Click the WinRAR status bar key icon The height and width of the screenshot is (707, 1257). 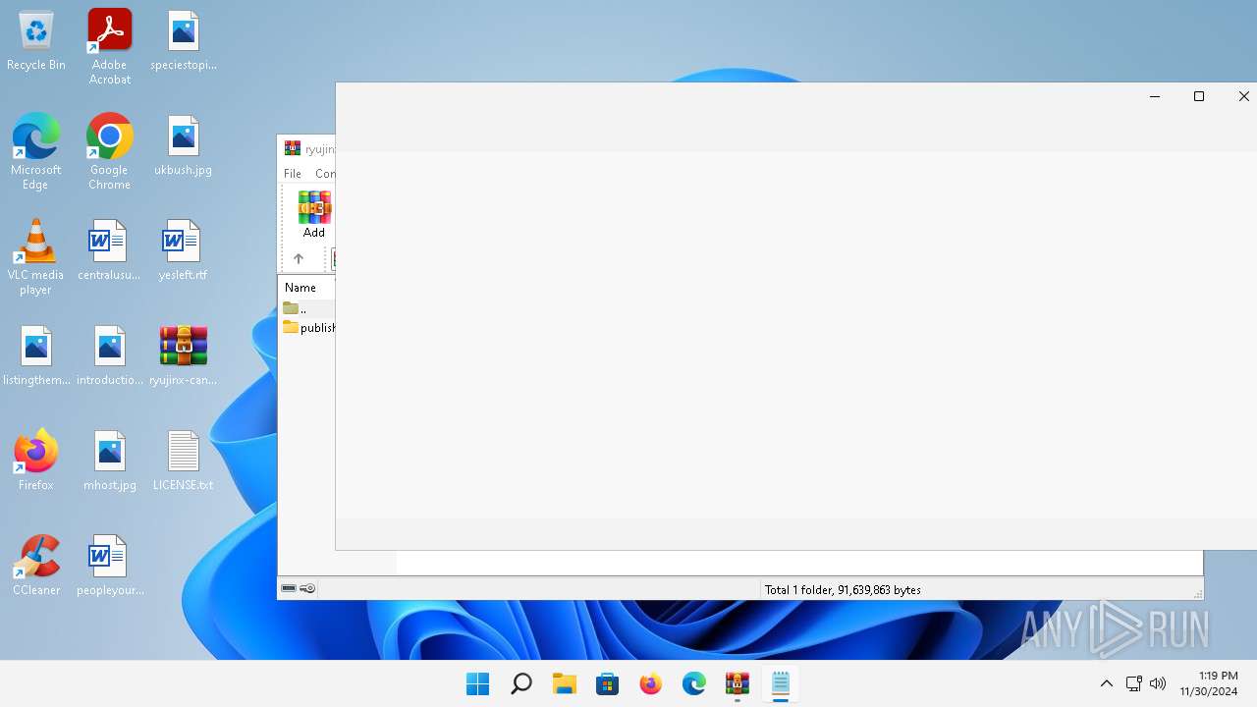pyautogui.click(x=307, y=589)
